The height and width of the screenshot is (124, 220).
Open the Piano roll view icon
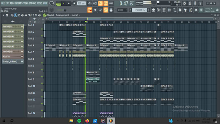[x=159, y=10]
